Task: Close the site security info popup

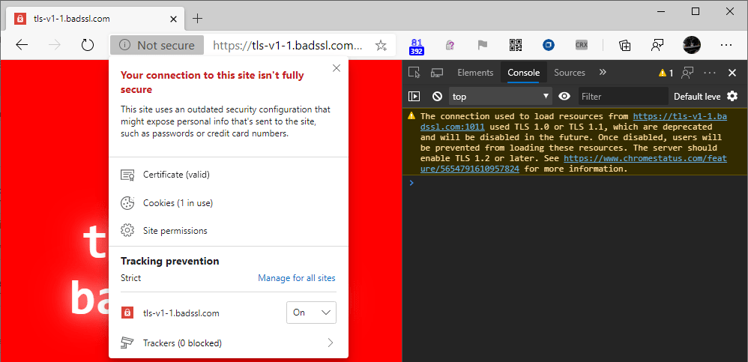Action: click(x=337, y=68)
